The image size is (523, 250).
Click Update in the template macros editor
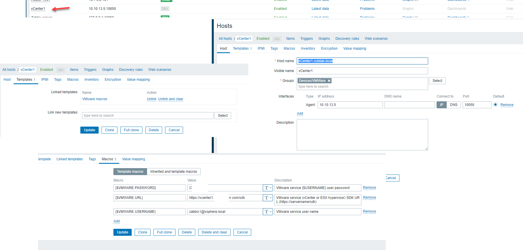coord(123,232)
